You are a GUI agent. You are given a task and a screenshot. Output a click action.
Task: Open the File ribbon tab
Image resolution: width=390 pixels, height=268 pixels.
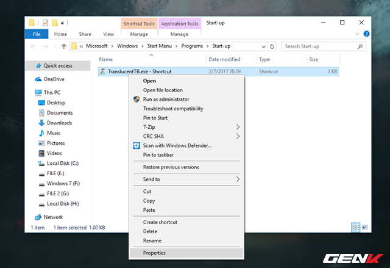pos(36,34)
